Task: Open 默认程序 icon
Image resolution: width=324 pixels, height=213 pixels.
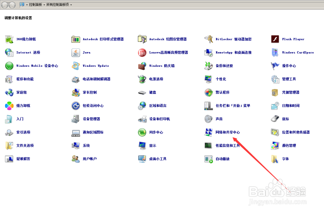Action: (x=209, y=92)
